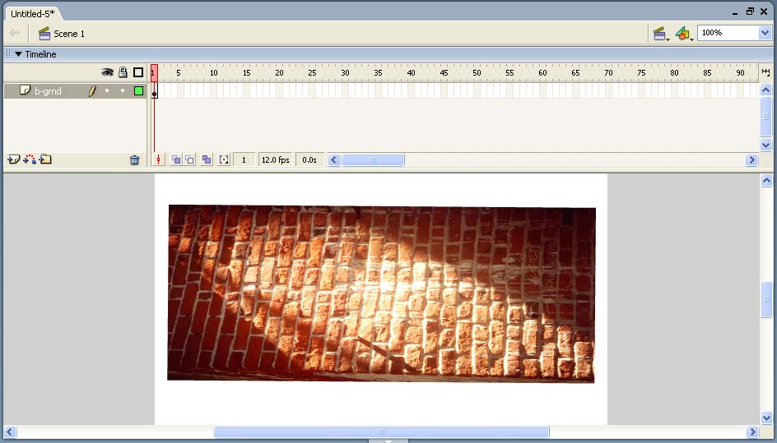Toggle lock dot for b-grnd layer
The height and width of the screenshot is (443, 777).
[x=123, y=91]
